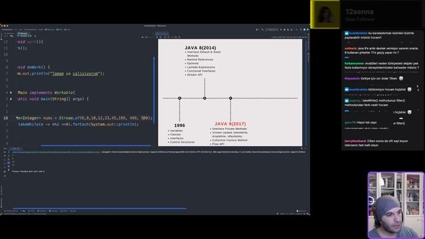Click highlighted line number 18
Screen dimensions: 425x239
[x=6, y=118]
